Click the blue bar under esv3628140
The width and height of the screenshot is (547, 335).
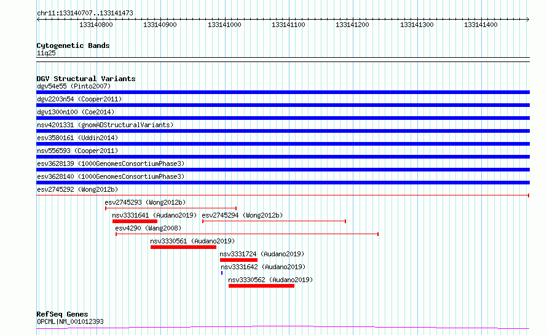pos(283,183)
